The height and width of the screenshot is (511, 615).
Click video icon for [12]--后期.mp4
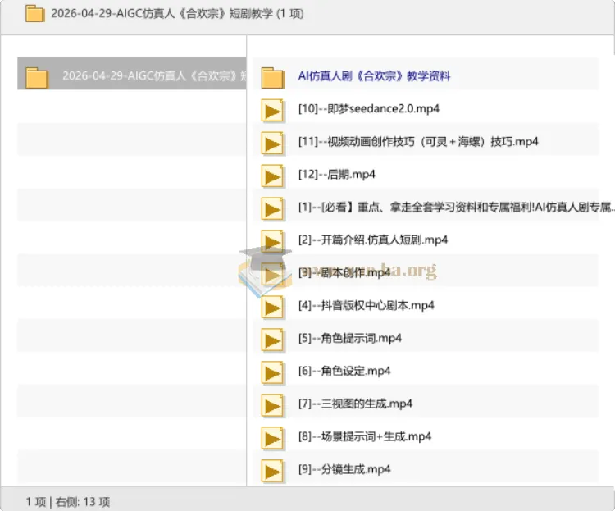point(272,176)
